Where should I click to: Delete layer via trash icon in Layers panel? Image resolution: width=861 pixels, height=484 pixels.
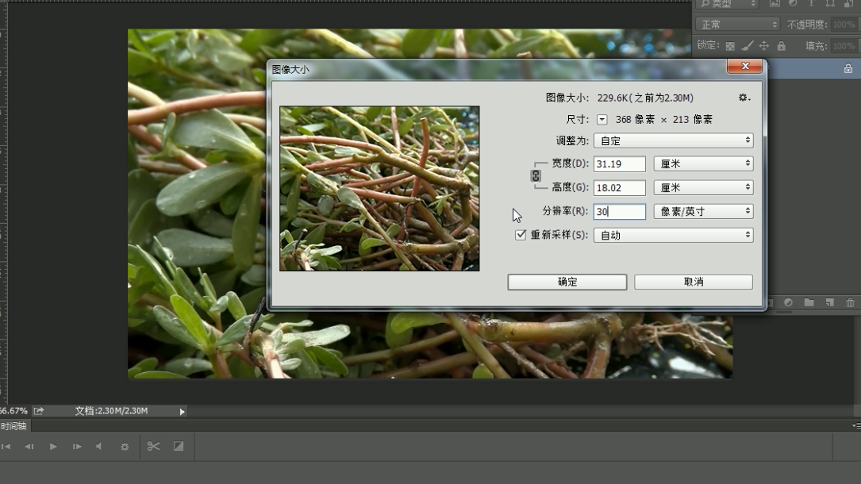(851, 302)
